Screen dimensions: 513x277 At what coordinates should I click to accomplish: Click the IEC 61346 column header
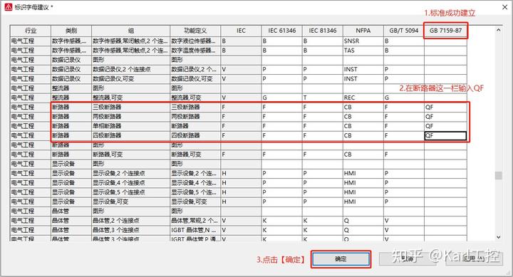[x=281, y=31]
